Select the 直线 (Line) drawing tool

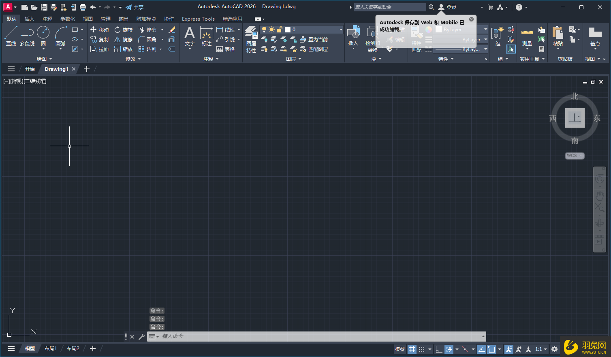coord(11,36)
